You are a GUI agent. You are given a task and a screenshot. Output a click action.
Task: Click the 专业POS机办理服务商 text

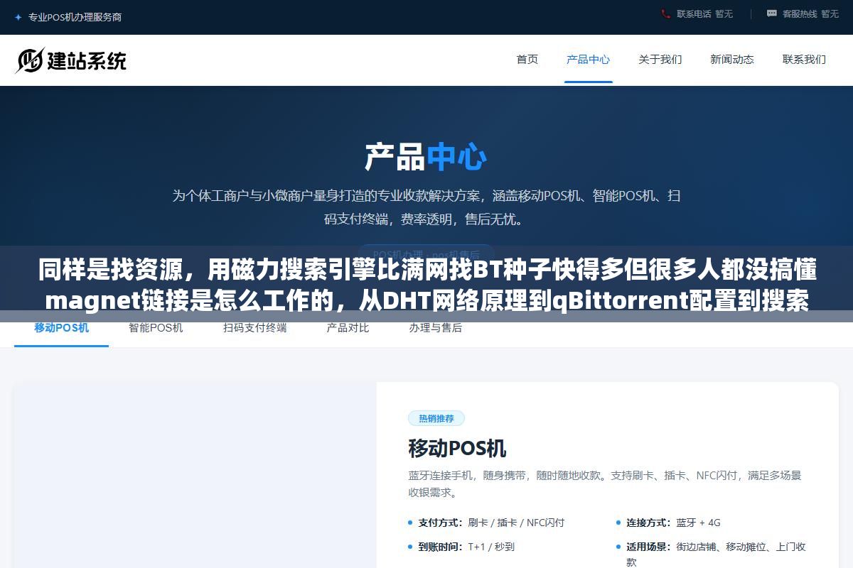click(x=75, y=17)
